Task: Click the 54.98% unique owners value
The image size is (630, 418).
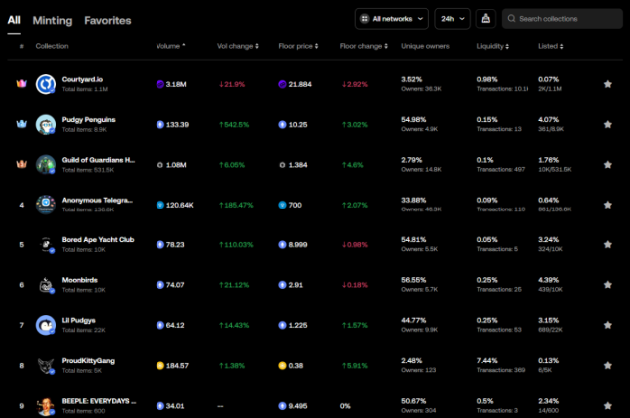Action: (413, 120)
